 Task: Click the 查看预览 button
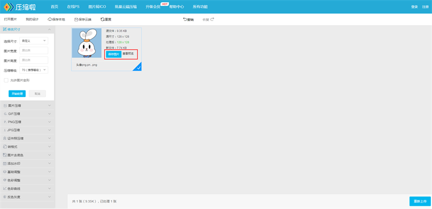[x=128, y=54]
